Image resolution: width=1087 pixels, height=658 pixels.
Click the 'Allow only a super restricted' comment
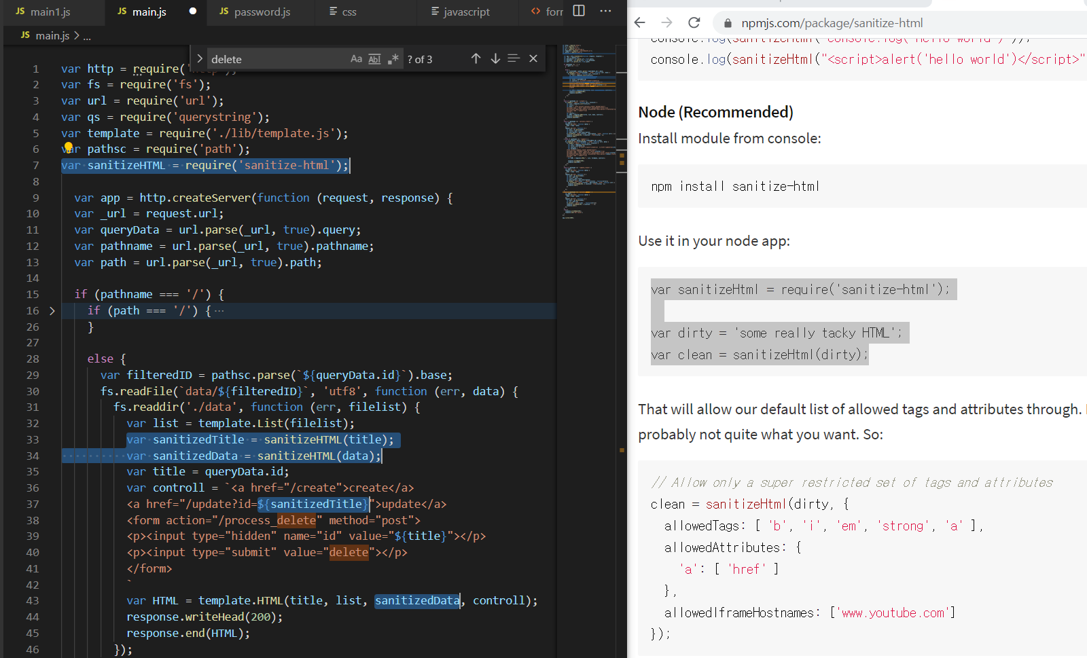852,482
